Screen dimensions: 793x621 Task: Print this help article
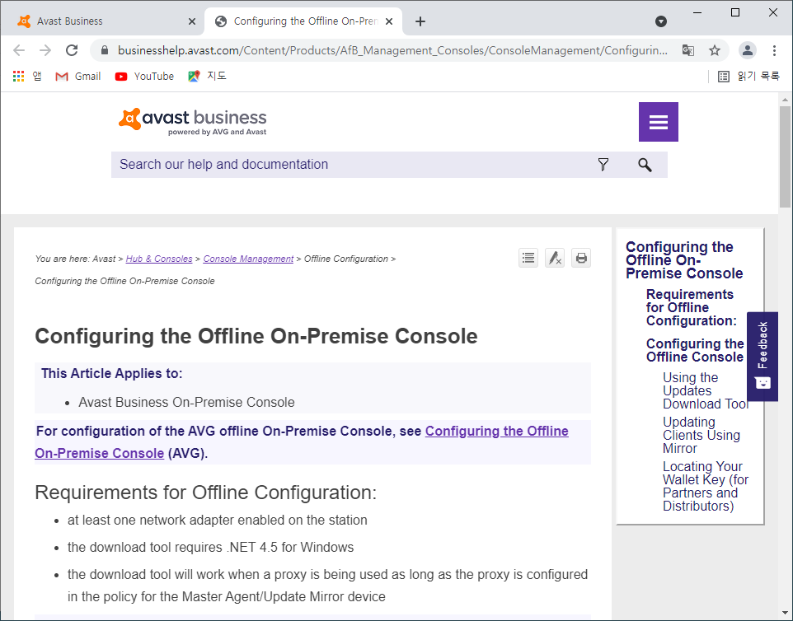581,259
